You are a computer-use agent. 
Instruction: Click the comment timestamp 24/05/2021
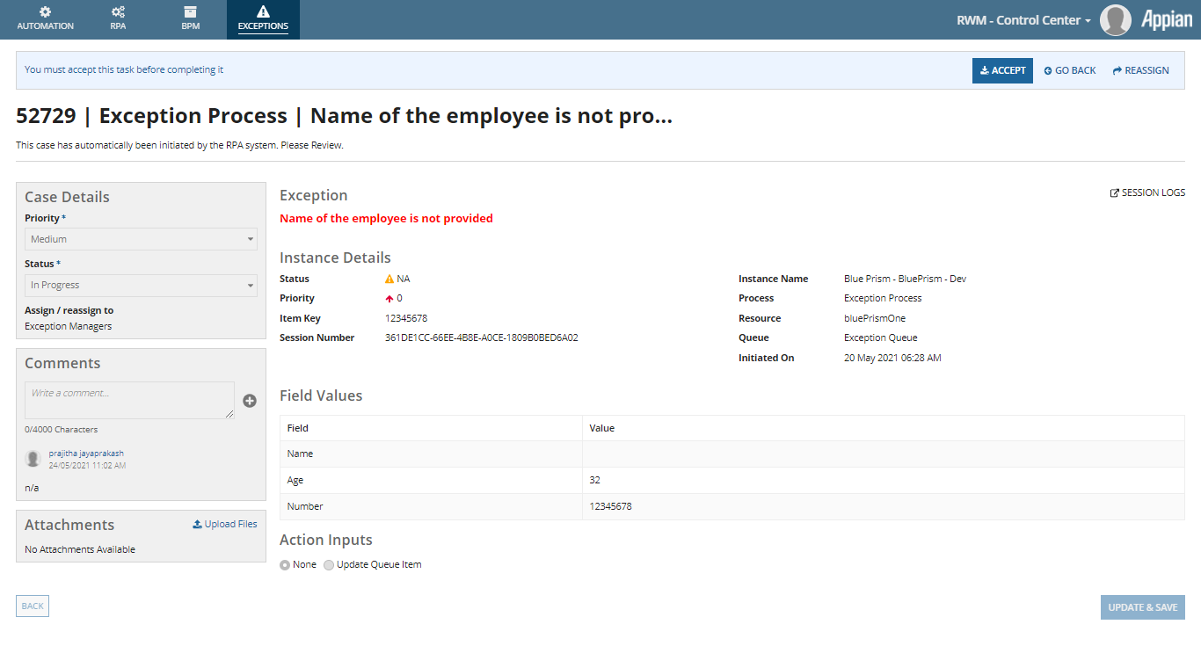(x=87, y=465)
